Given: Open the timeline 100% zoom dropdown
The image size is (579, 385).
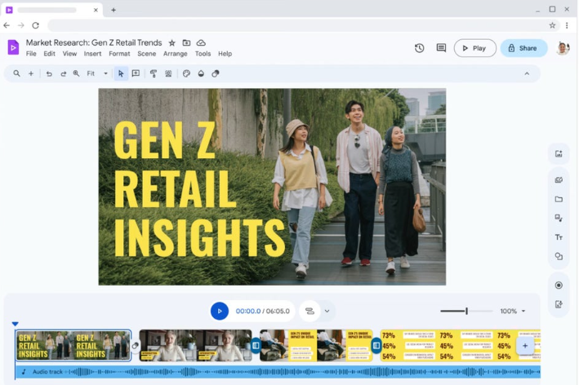Looking at the screenshot, I should click(513, 311).
